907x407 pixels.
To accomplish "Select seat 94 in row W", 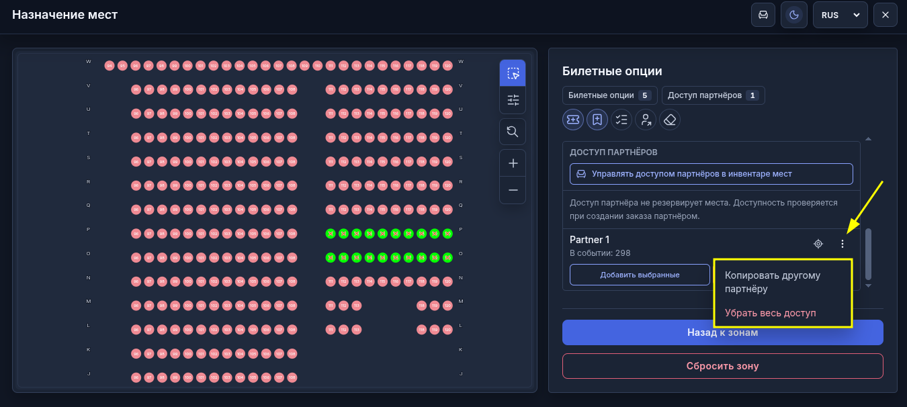I will pyautogui.click(x=109, y=66).
